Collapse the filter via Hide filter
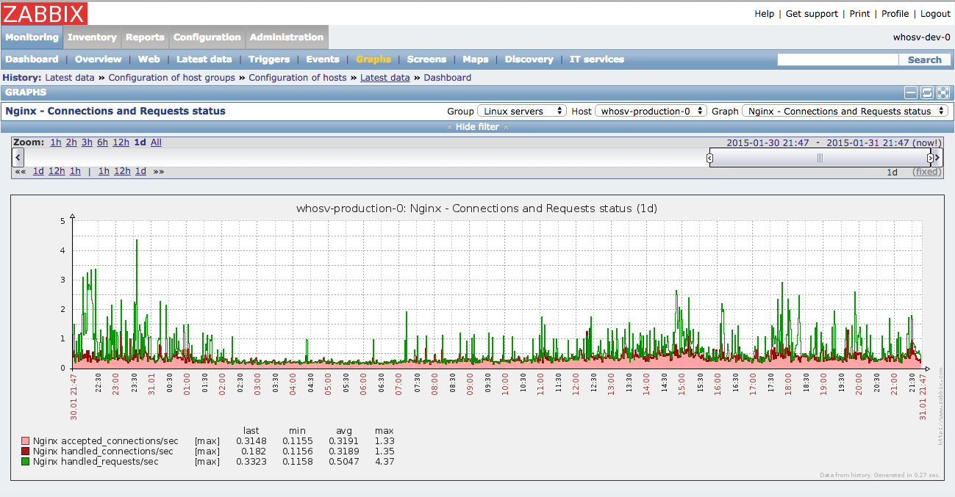 click(x=478, y=127)
